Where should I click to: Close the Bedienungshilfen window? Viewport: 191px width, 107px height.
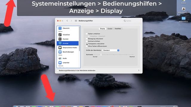point(58,21)
